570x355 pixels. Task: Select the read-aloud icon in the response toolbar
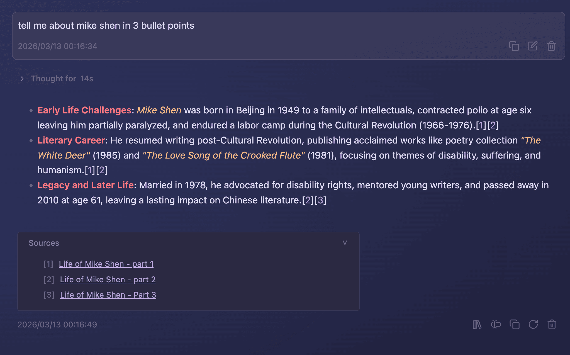(x=496, y=324)
